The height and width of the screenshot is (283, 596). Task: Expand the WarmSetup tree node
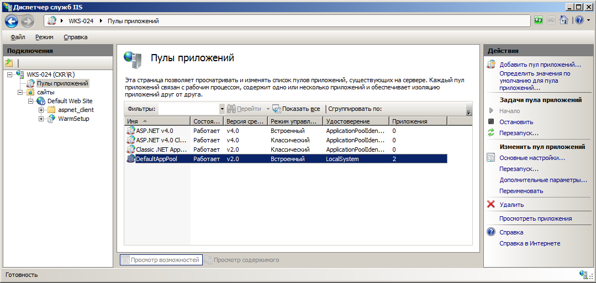(41, 119)
